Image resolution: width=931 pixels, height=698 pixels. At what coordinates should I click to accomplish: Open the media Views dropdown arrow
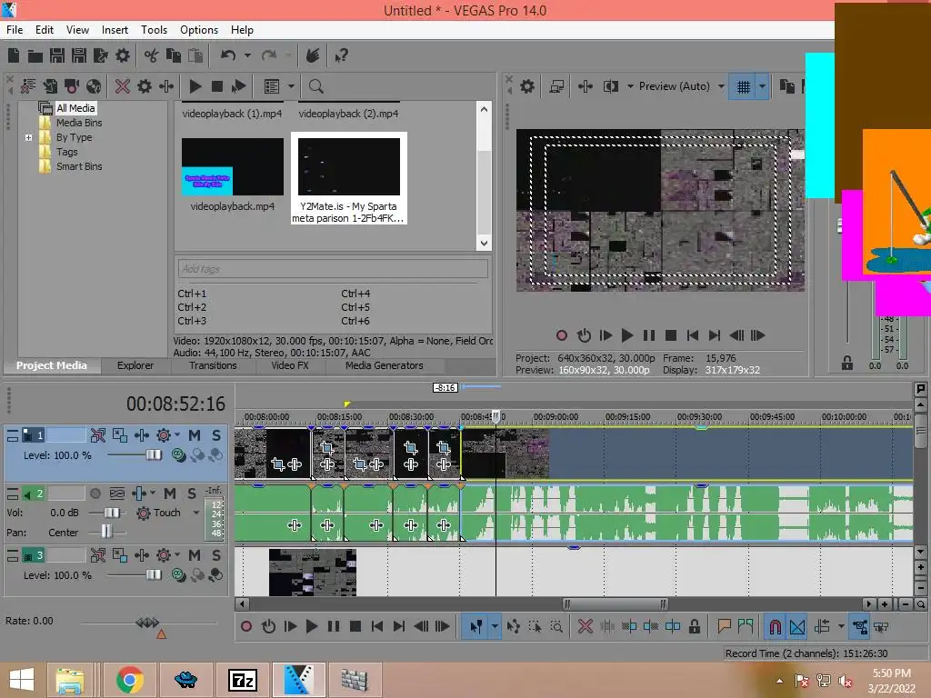[x=291, y=86]
